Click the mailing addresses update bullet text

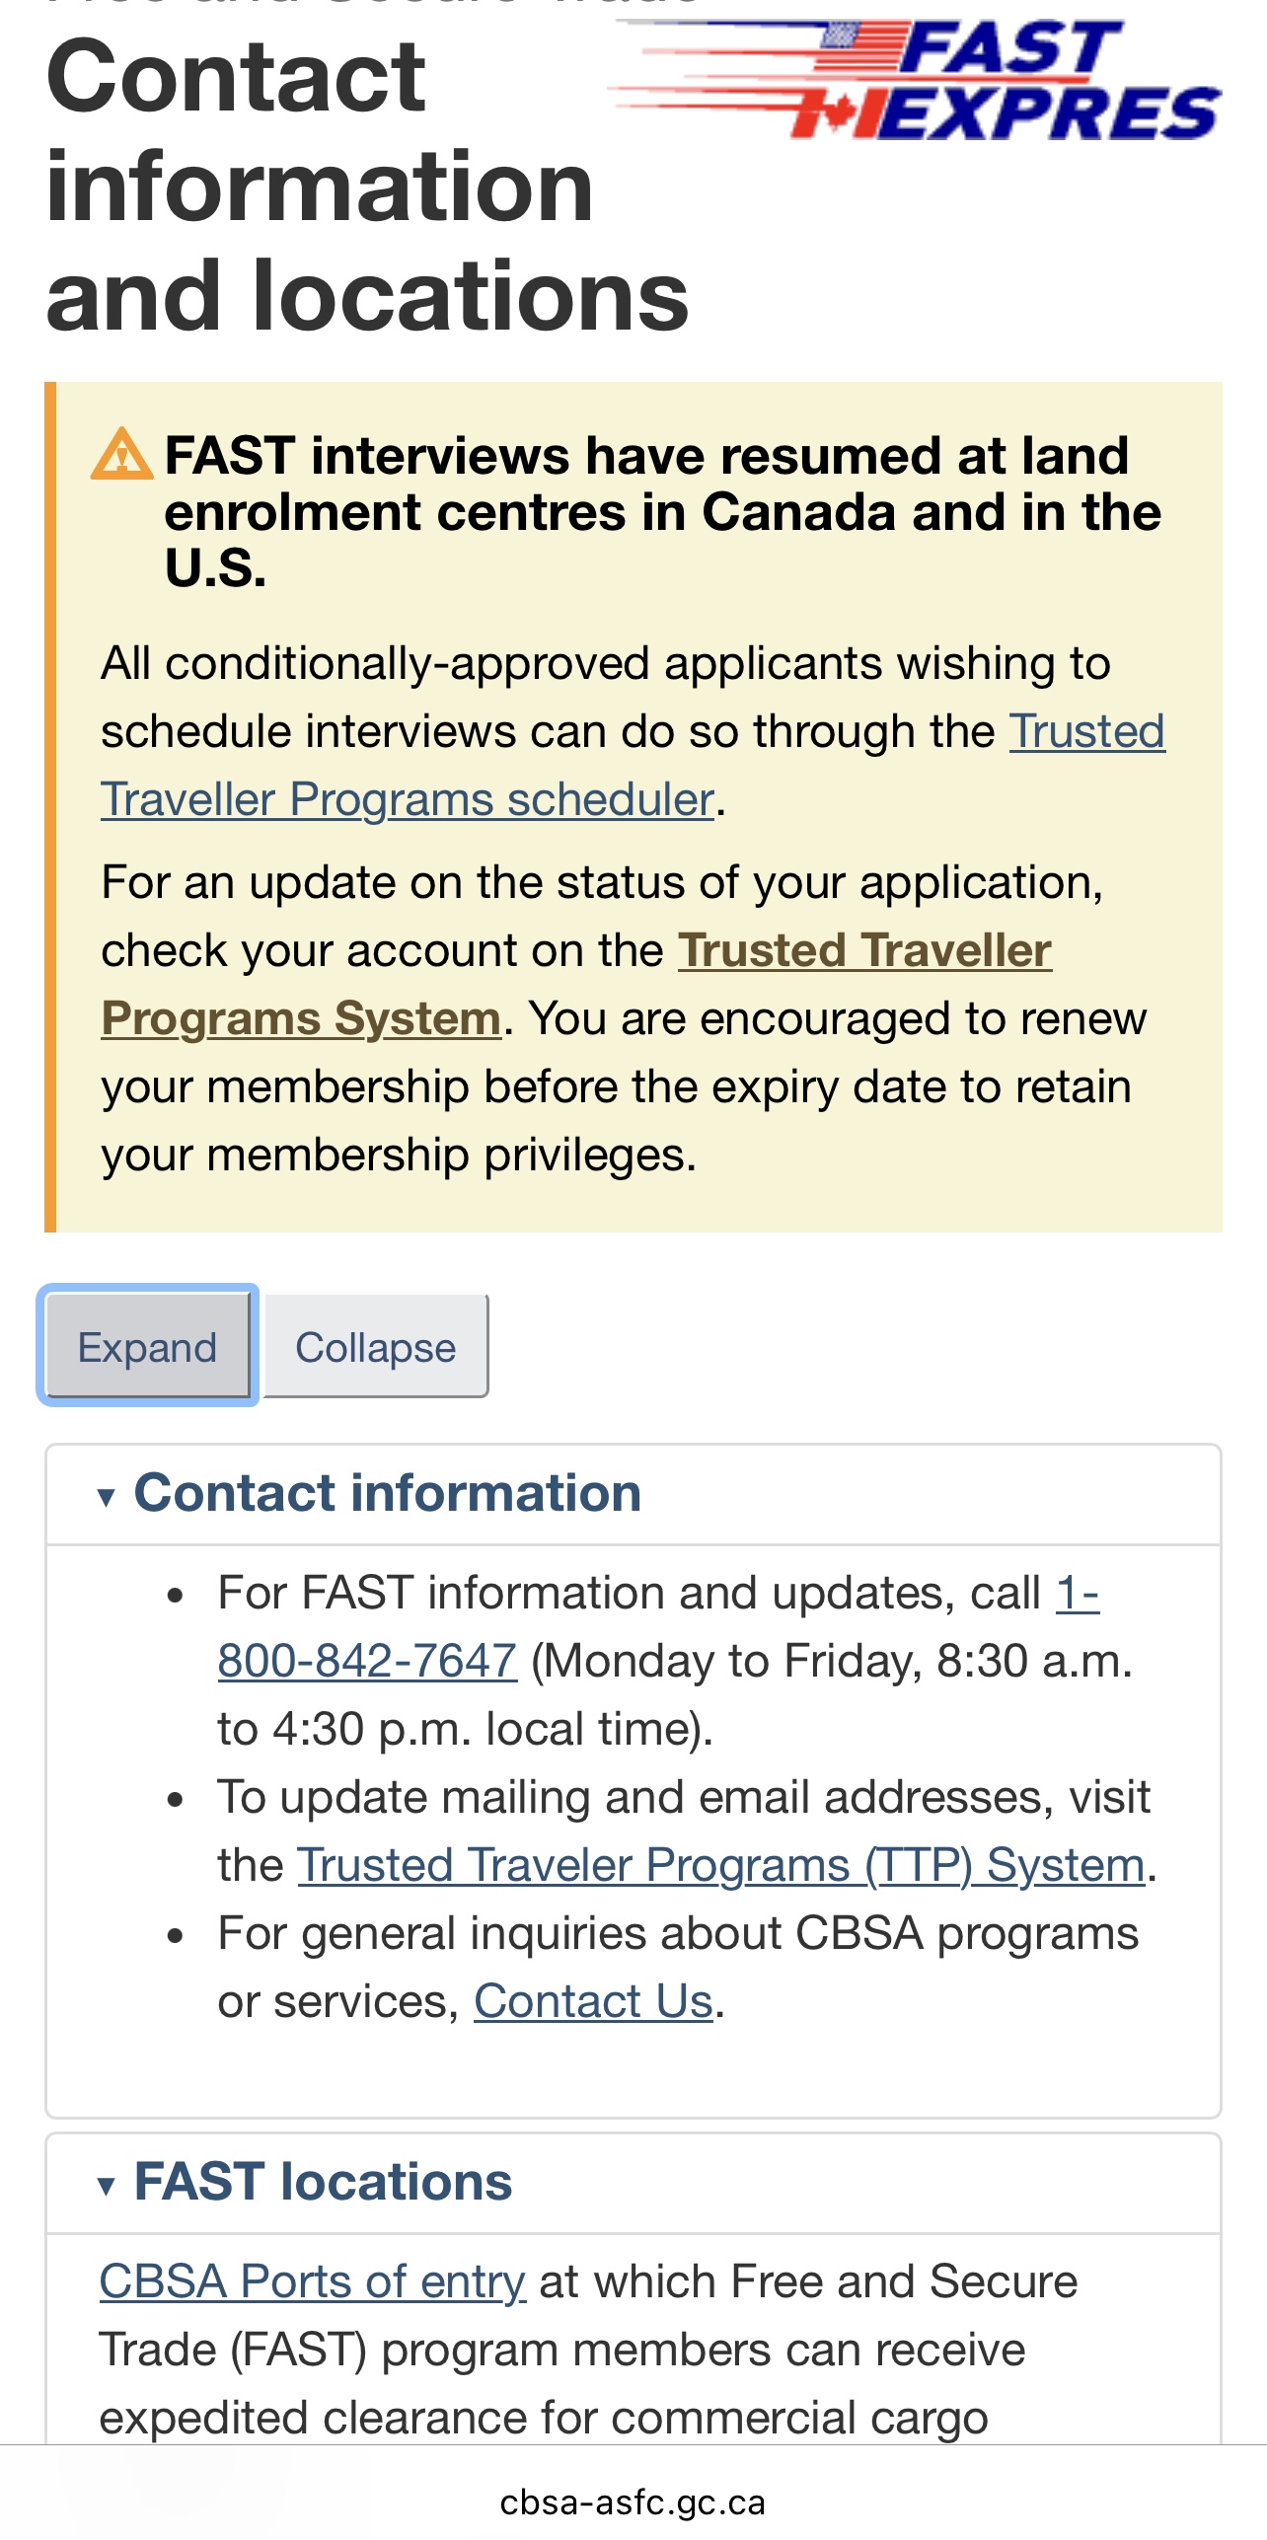tap(687, 1830)
